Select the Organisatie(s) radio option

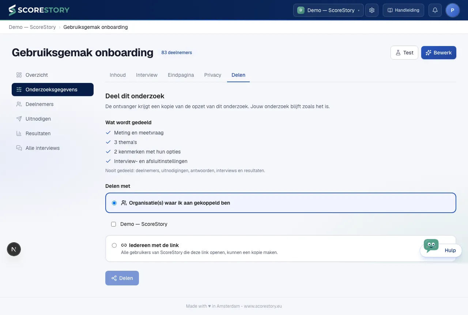[114, 203]
